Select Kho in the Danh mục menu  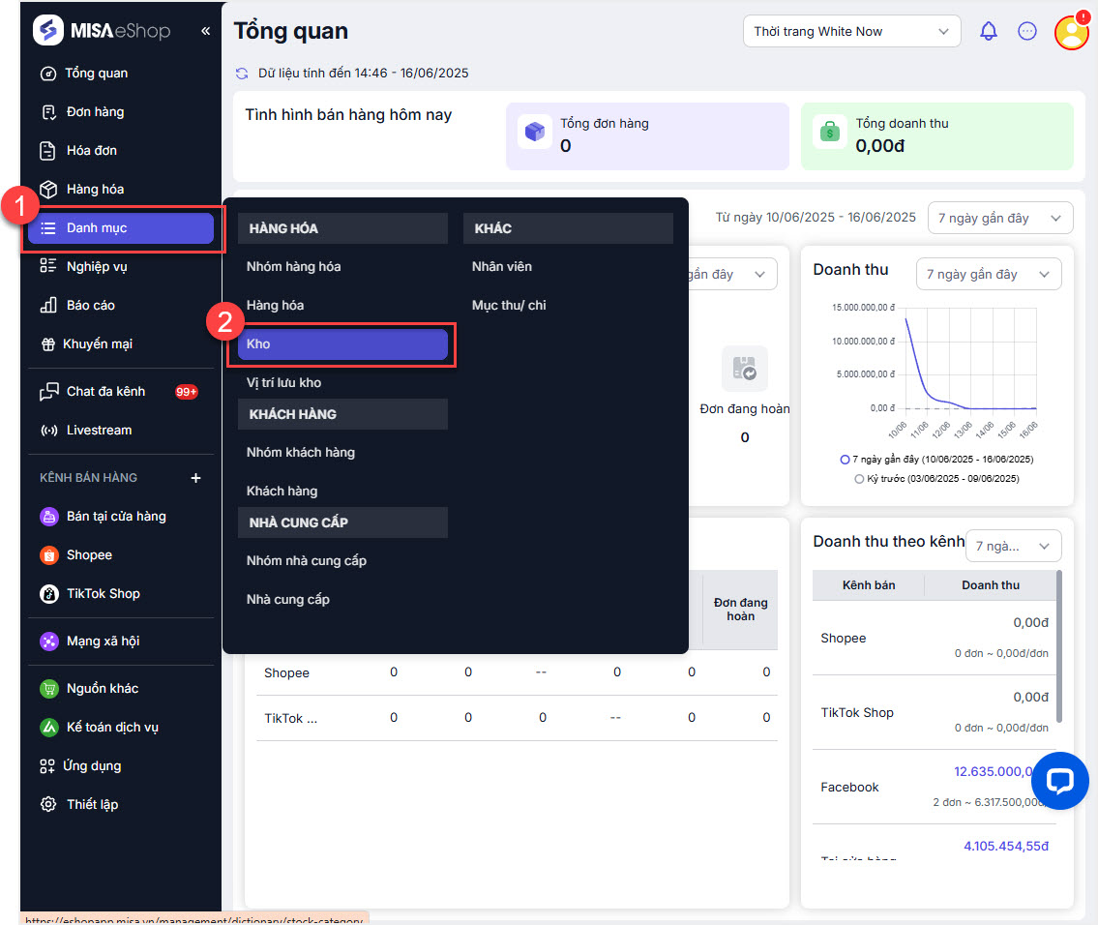pyautogui.click(x=342, y=344)
